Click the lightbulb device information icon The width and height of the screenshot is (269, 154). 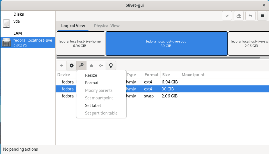click(111, 66)
